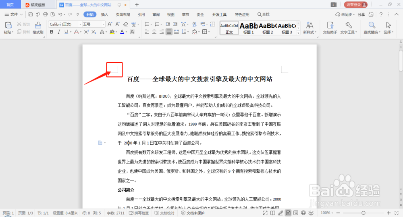Click the vertical scrollbar thumb
This screenshot has height=217, width=403.
point(401,61)
